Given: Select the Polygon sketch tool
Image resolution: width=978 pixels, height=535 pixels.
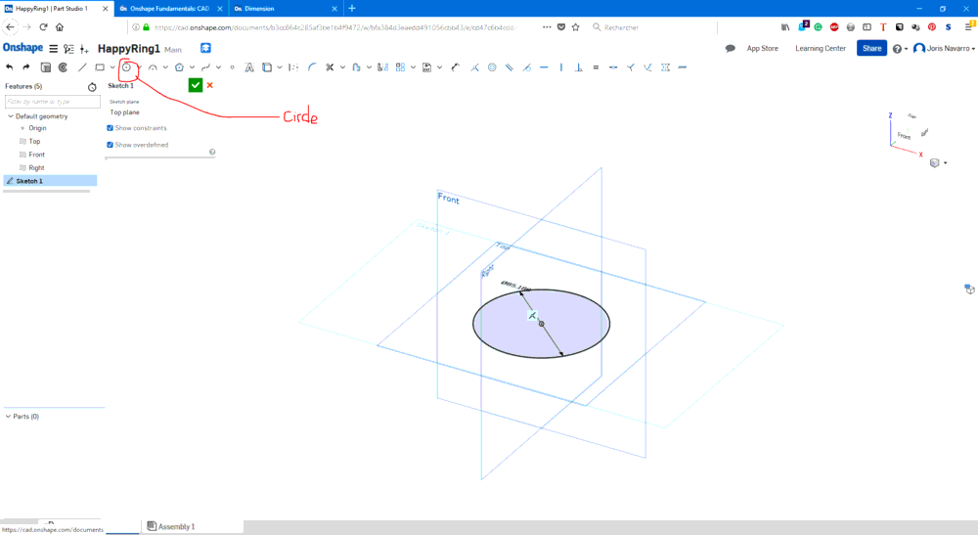Looking at the screenshot, I should point(180,67).
